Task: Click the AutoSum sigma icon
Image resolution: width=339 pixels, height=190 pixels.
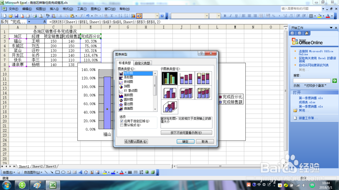Action: click(x=112, y=16)
